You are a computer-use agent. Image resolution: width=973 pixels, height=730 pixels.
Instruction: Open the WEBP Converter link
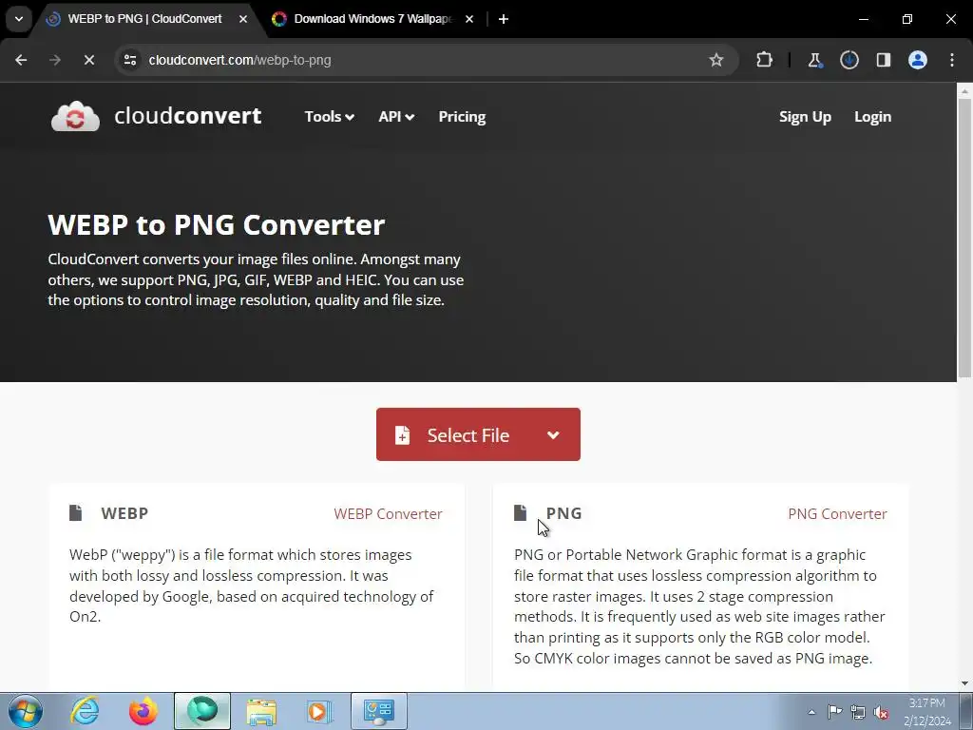(388, 514)
